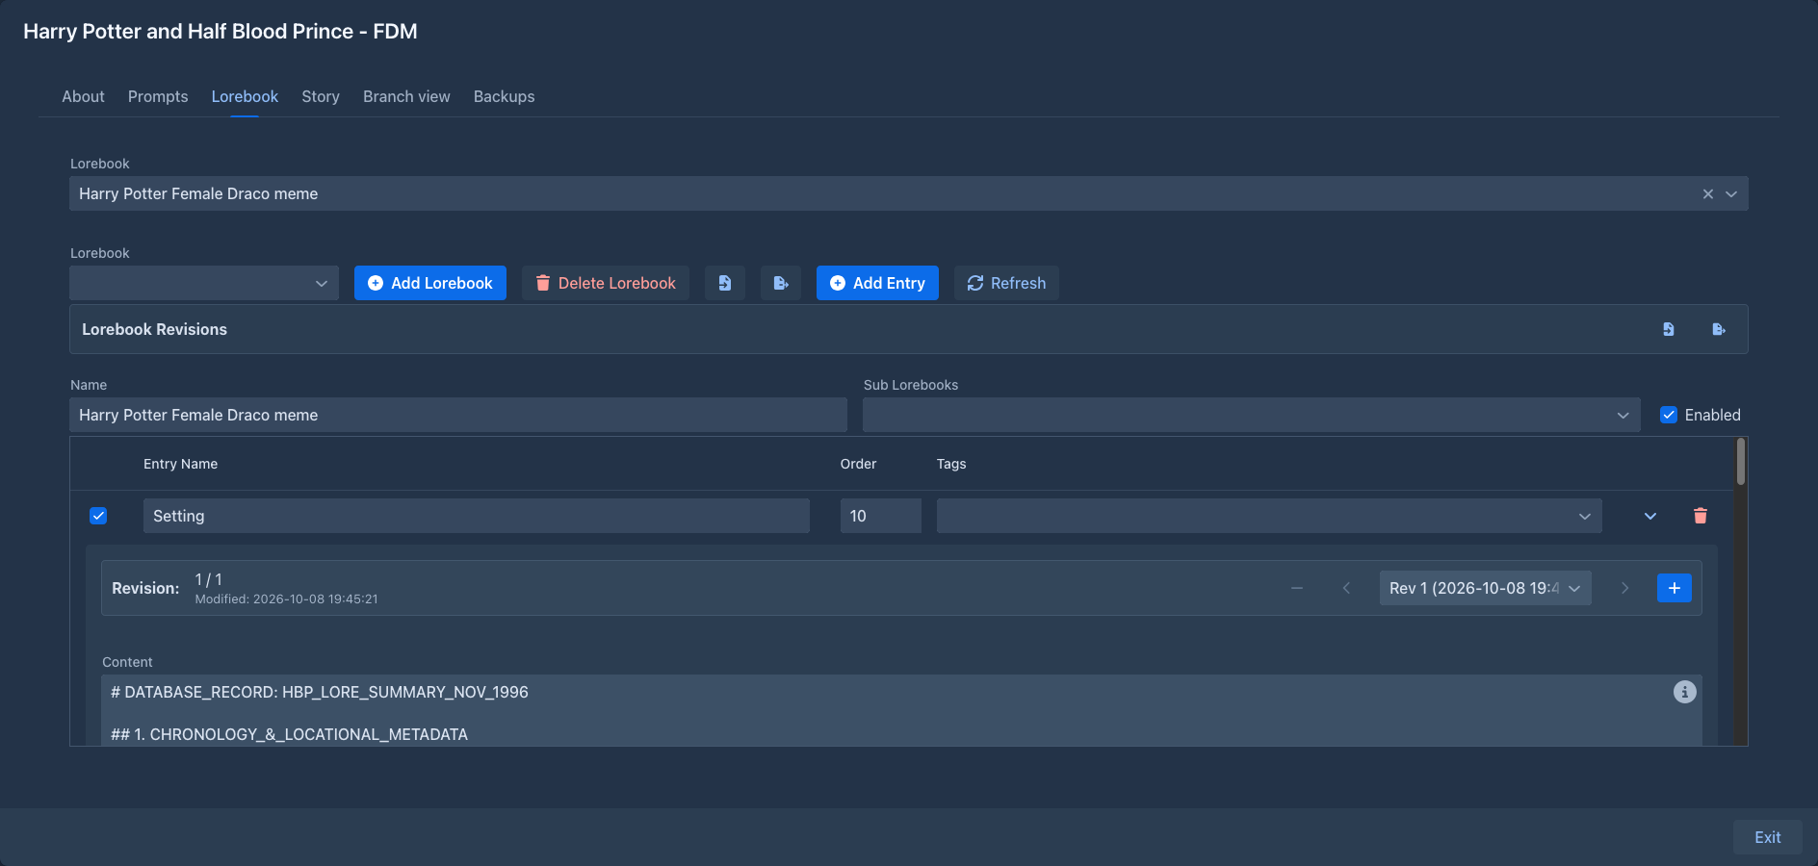Click the Add Entry button

(877, 283)
